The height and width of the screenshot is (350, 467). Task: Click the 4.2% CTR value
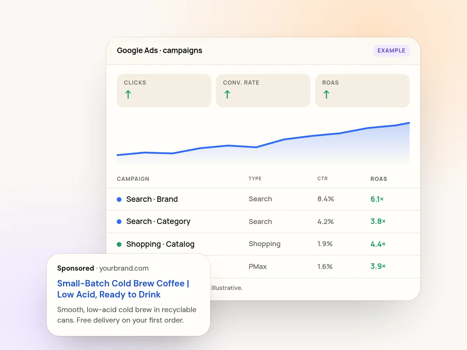click(326, 222)
